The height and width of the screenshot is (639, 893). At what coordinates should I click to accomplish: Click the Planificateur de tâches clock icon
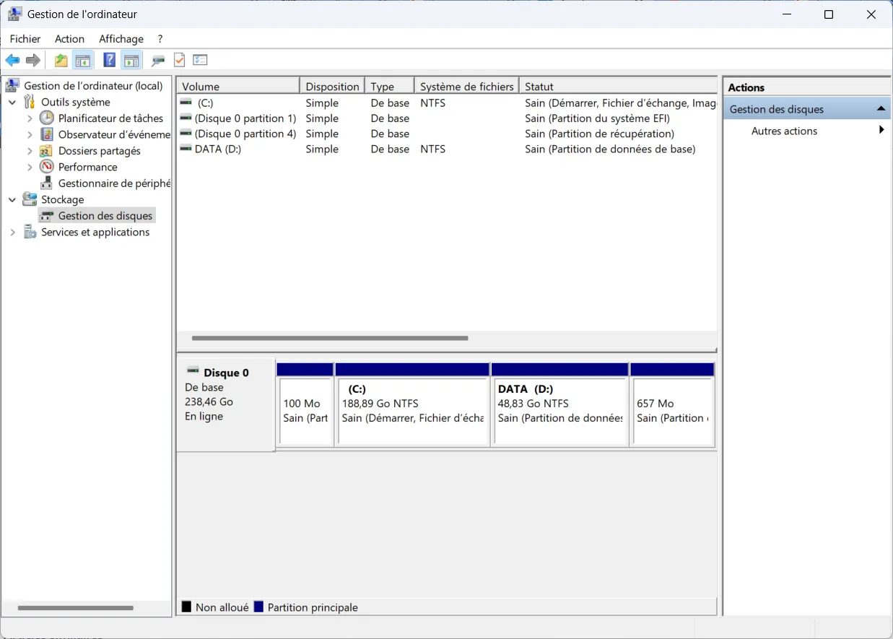point(47,118)
